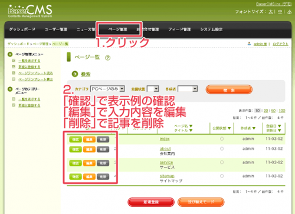Open the 公開状態 filter dropdown
The height and width of the screenshot is (214, 295).
tap(153, 89)
